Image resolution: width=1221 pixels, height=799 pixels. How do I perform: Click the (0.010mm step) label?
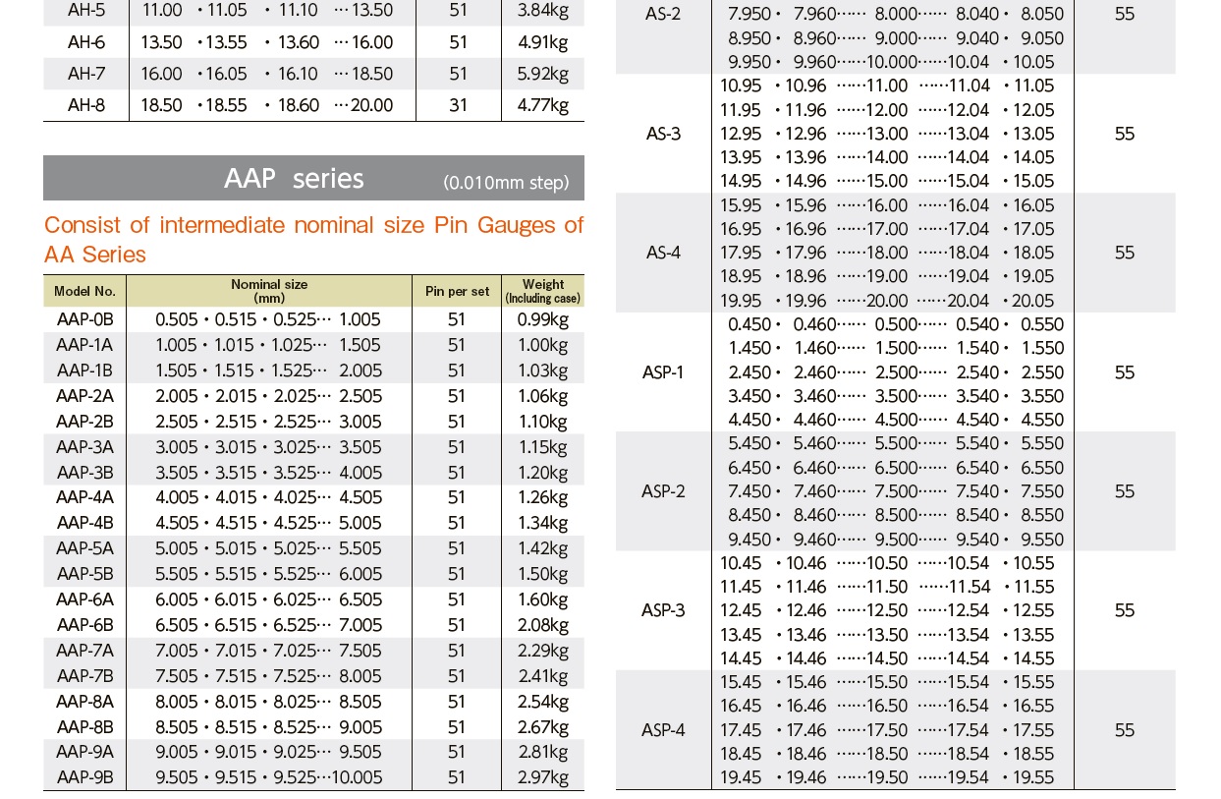coord(505,183)
